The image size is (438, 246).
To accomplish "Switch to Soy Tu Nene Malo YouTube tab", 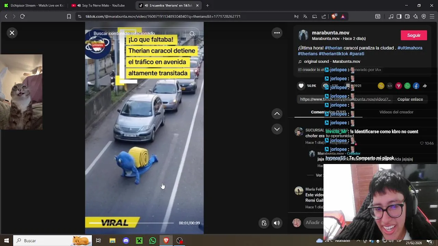I will click(100, 5).
